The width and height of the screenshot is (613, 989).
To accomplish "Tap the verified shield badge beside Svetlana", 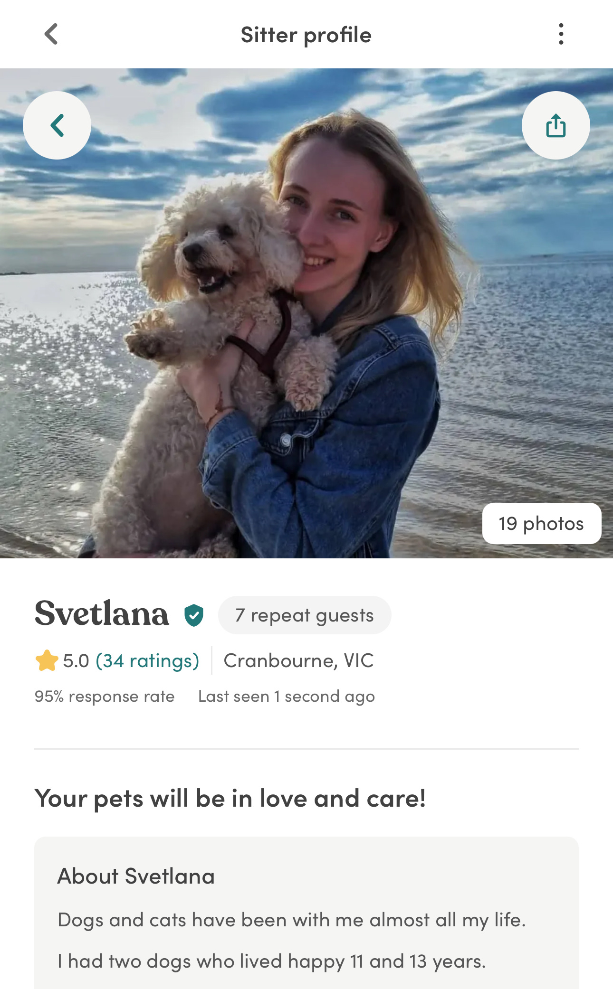I will coord(194,615).
